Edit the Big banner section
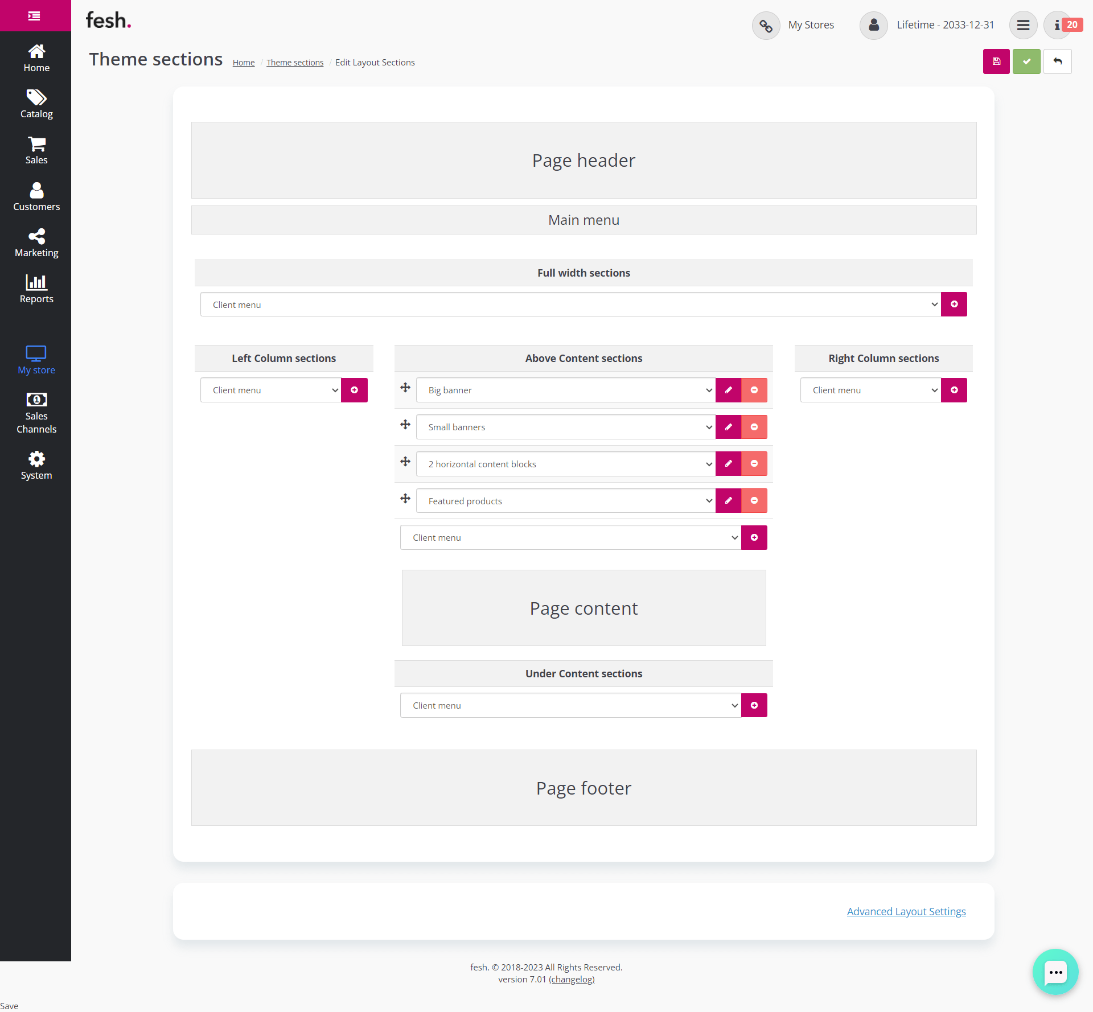The width and height of the screenshot is (1093, 1012). coord(728,390)
